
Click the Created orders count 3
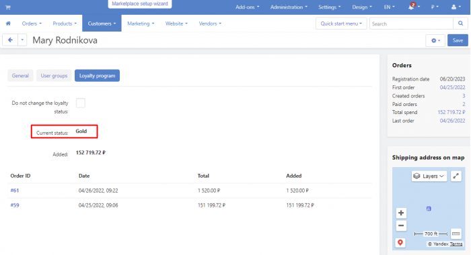[464, 96]
